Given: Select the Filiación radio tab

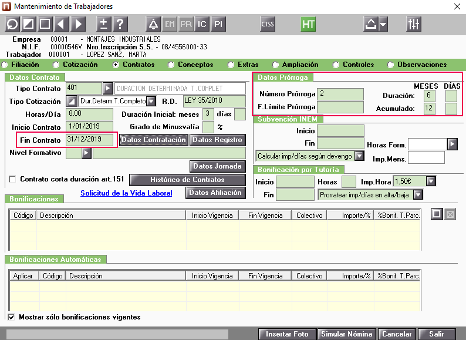Looking at the screenshot, I should (x=5, y=65).
